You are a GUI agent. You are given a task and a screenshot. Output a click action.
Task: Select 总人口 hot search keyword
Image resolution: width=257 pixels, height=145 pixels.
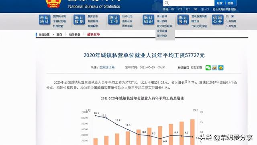205,10
